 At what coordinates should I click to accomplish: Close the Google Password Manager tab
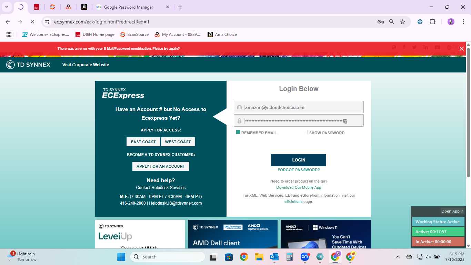(x=168, y=7)
